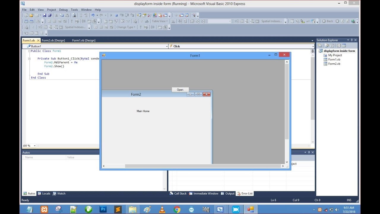Collapse the Button1_Click sub region
380x214 pixels.
pos(29,59)
